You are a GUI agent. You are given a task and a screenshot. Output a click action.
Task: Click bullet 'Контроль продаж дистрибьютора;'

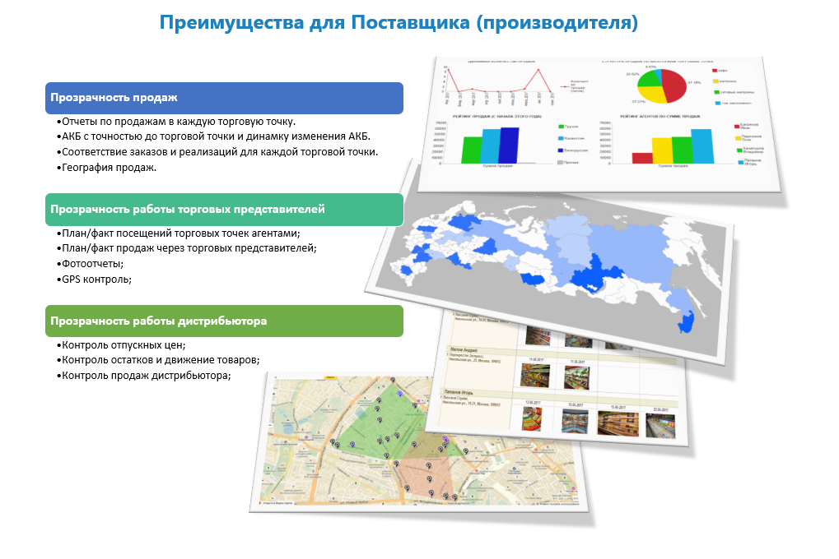pyautogui.click(x=144, y=375)
